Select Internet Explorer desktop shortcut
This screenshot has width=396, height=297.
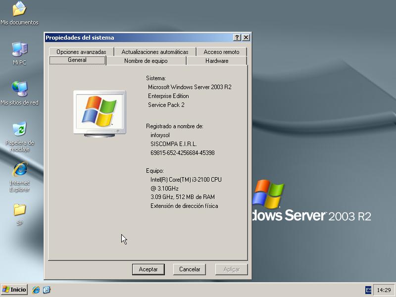(19, 177)
